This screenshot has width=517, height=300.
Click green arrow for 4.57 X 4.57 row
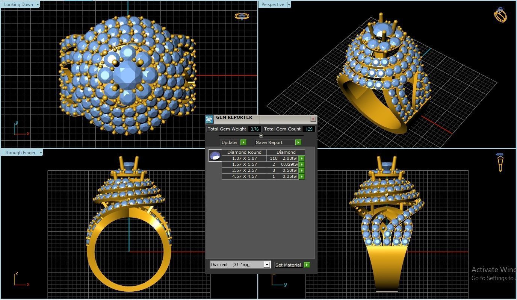tap(302, 176)
